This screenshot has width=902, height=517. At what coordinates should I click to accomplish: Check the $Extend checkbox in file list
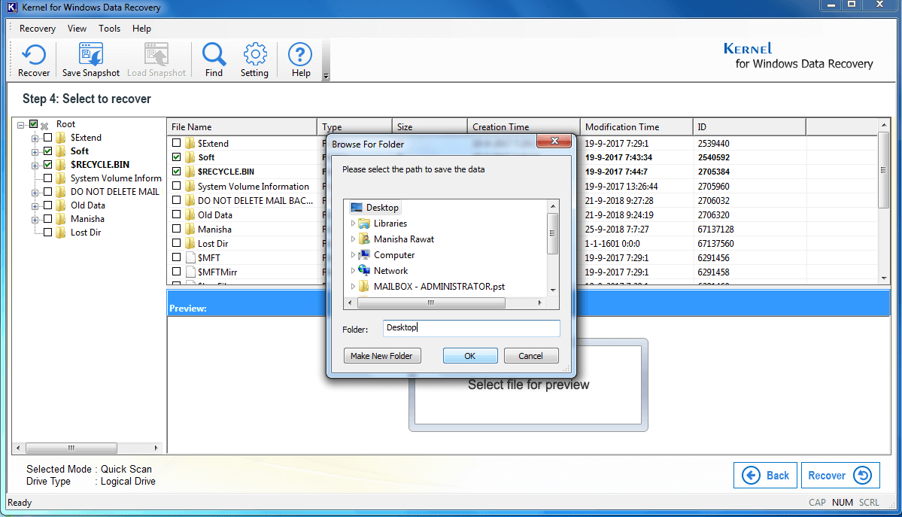pos(176,143)
